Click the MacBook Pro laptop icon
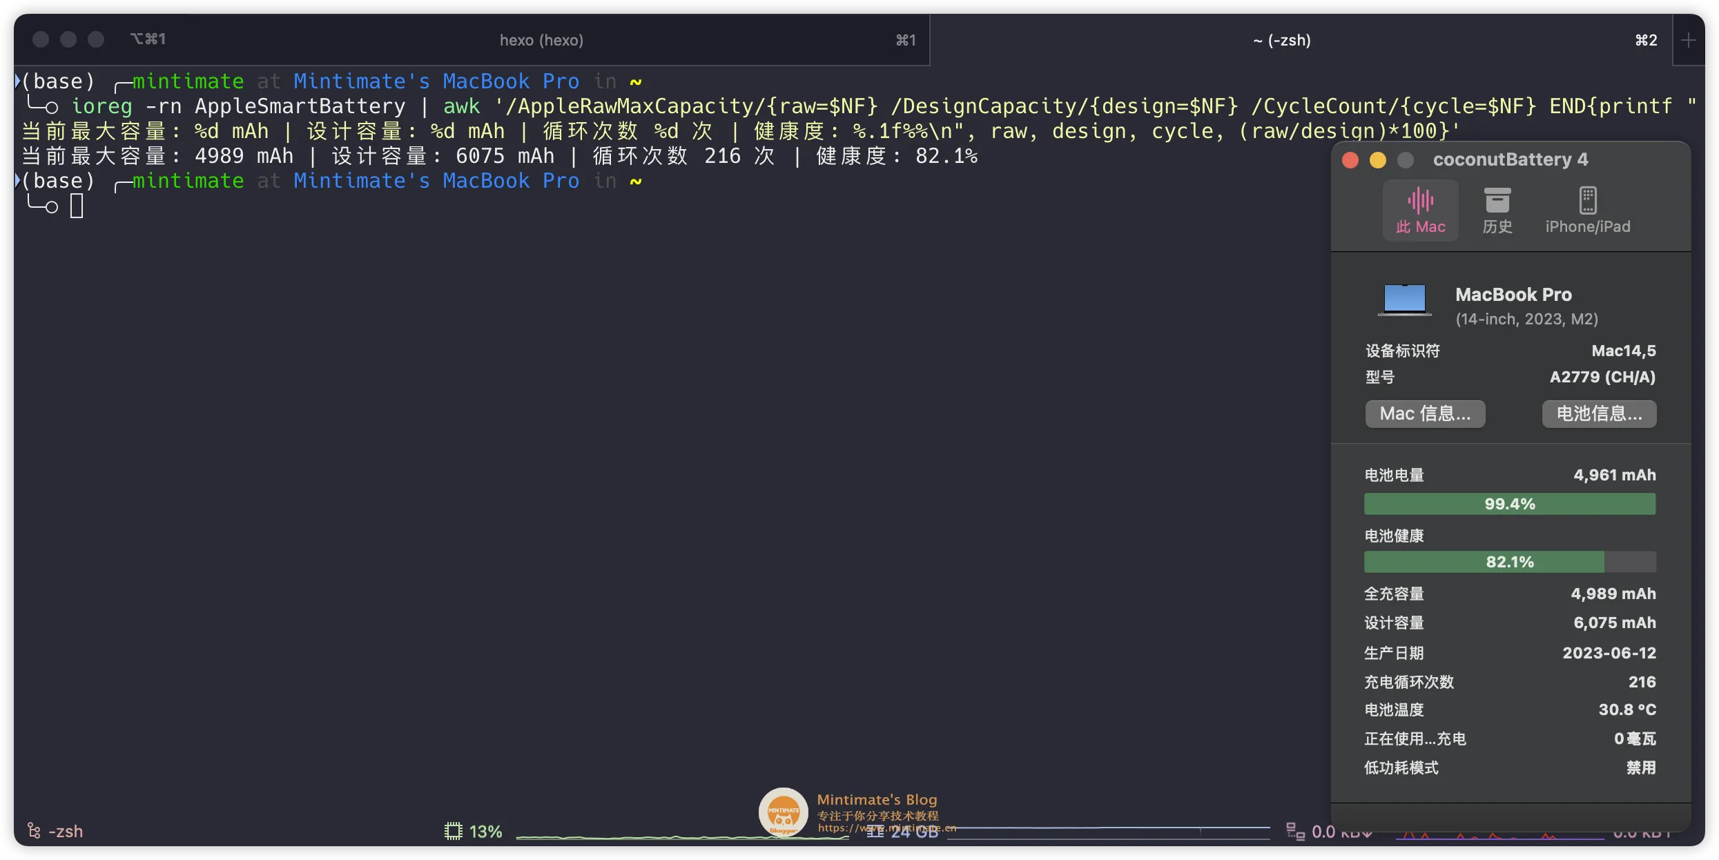This screenshot has height=860, width=1719. tap(1405, 300)
